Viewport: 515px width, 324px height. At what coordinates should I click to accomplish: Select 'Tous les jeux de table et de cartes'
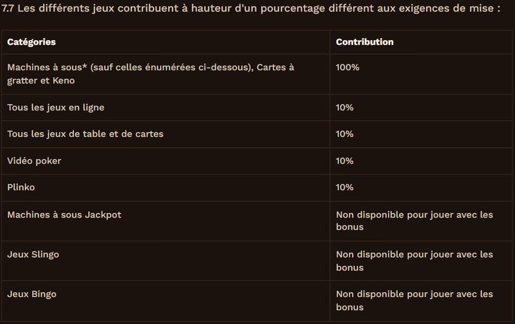[x=85, y=134]
